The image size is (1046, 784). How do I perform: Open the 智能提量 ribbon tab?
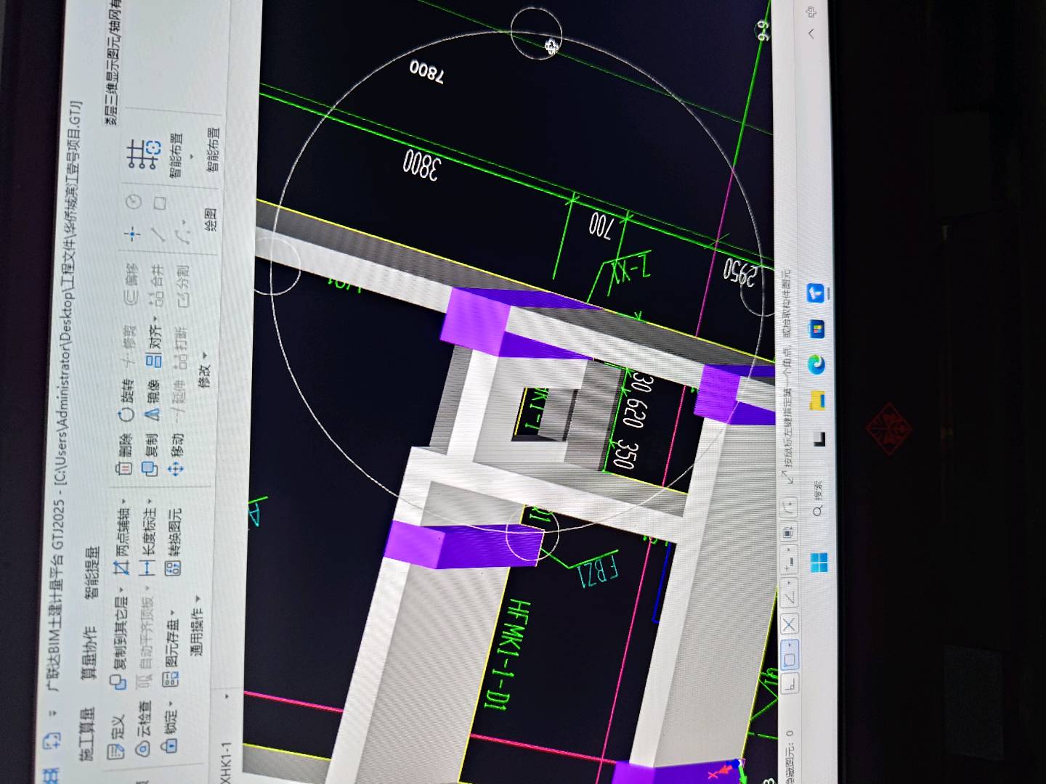pyautogui.click(x=92, y=573)
